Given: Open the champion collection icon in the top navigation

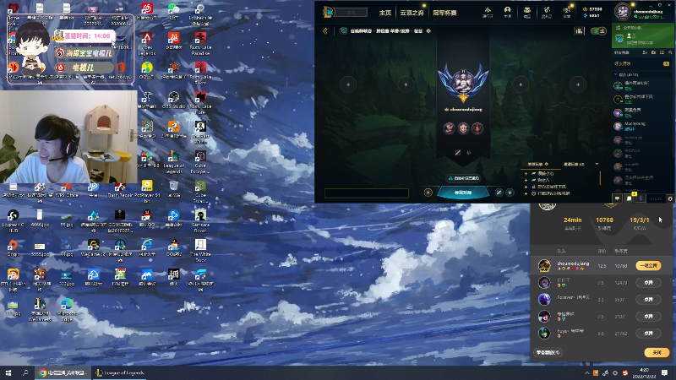Looking at the screenshot, I should click(526, 12).
